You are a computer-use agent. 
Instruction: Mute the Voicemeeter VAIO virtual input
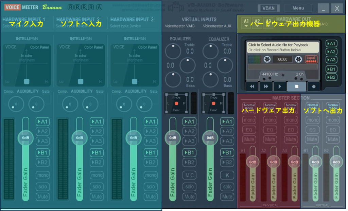189,197
